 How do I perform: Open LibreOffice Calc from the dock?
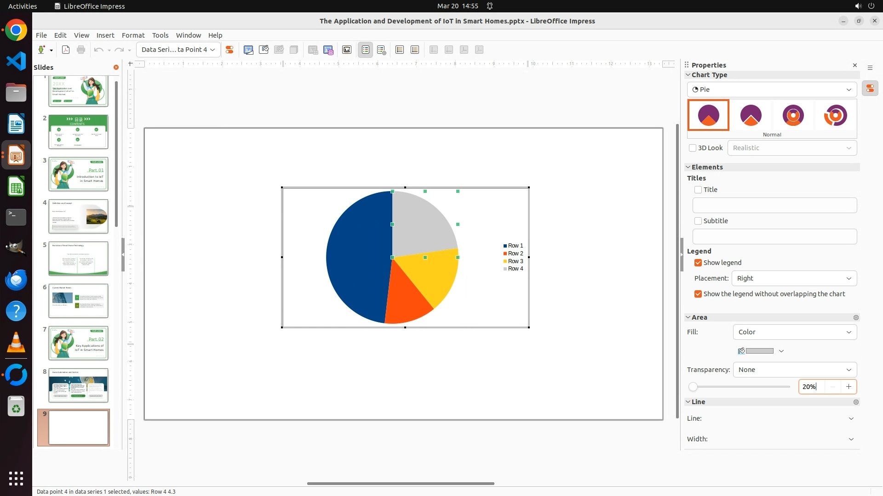pyautogui.click(x=16, y=186)
